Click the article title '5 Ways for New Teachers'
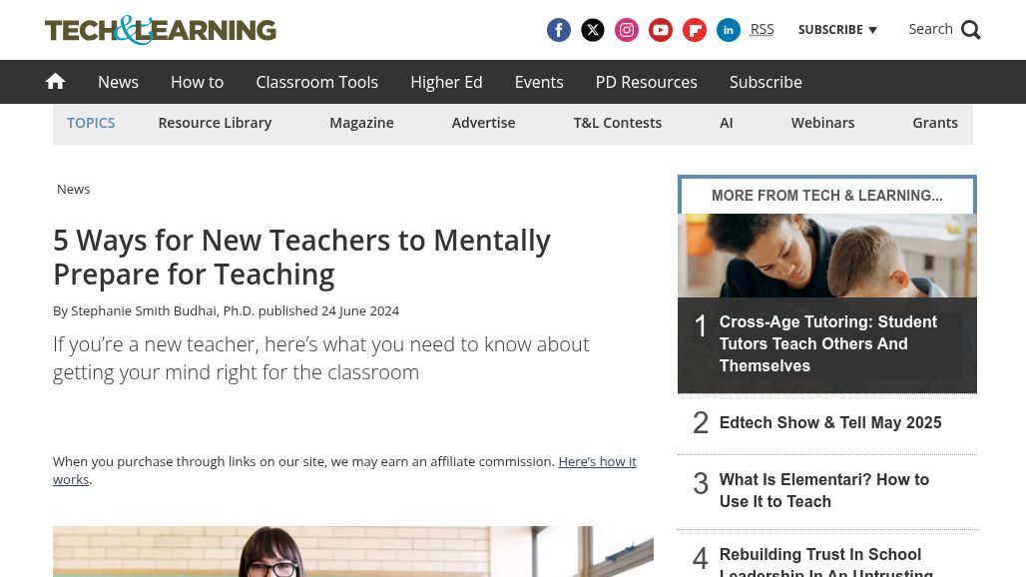Screen dimensions: 1026x577 tap(301, 258)
